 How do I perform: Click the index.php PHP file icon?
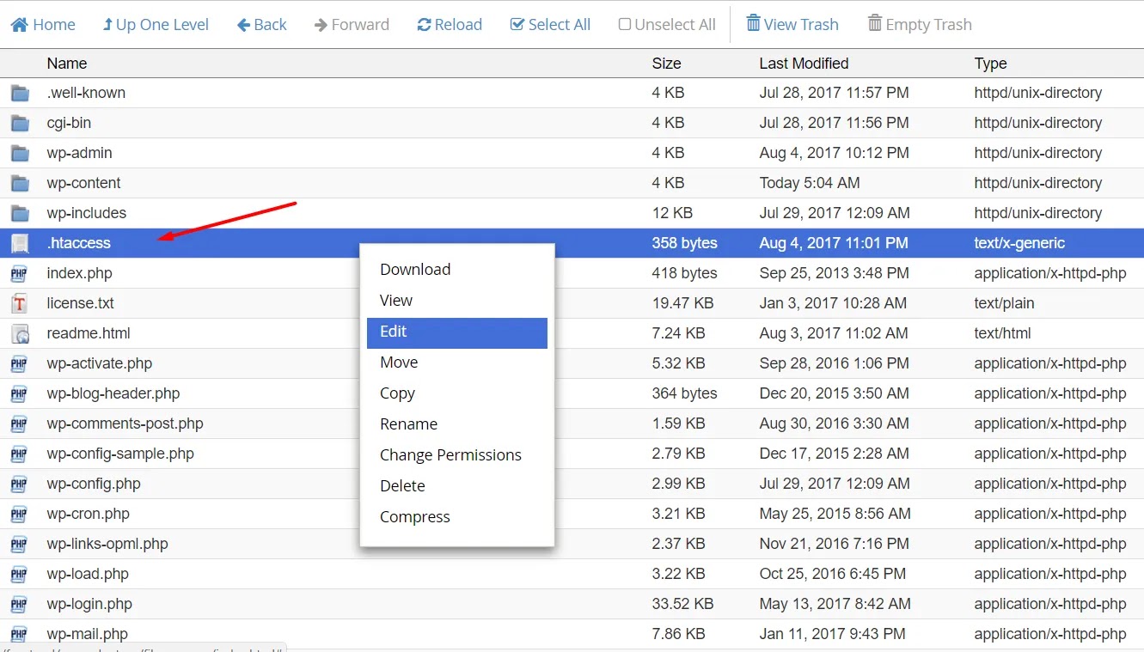pyautogui.click(x=20, y=273)
